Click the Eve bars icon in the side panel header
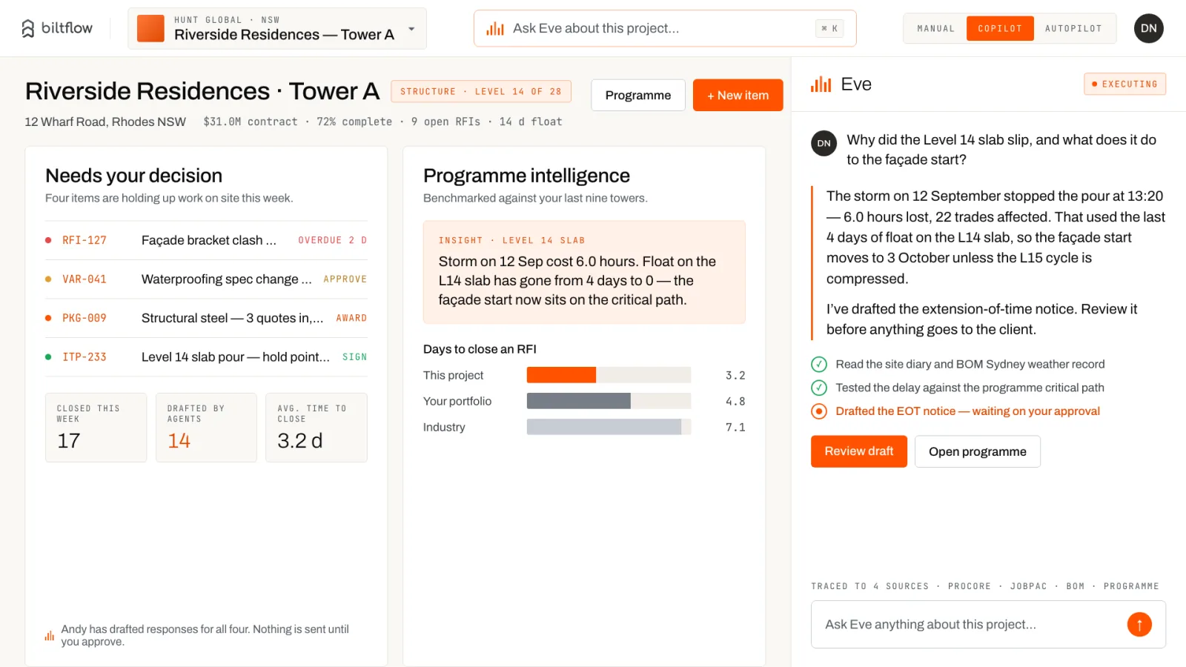The width and height of the screenshot is (1186, 667). (x=821, y=84)
